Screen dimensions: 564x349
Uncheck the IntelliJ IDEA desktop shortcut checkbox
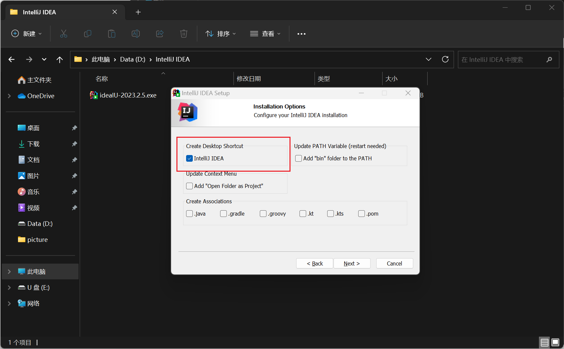(x=189, y=158)
